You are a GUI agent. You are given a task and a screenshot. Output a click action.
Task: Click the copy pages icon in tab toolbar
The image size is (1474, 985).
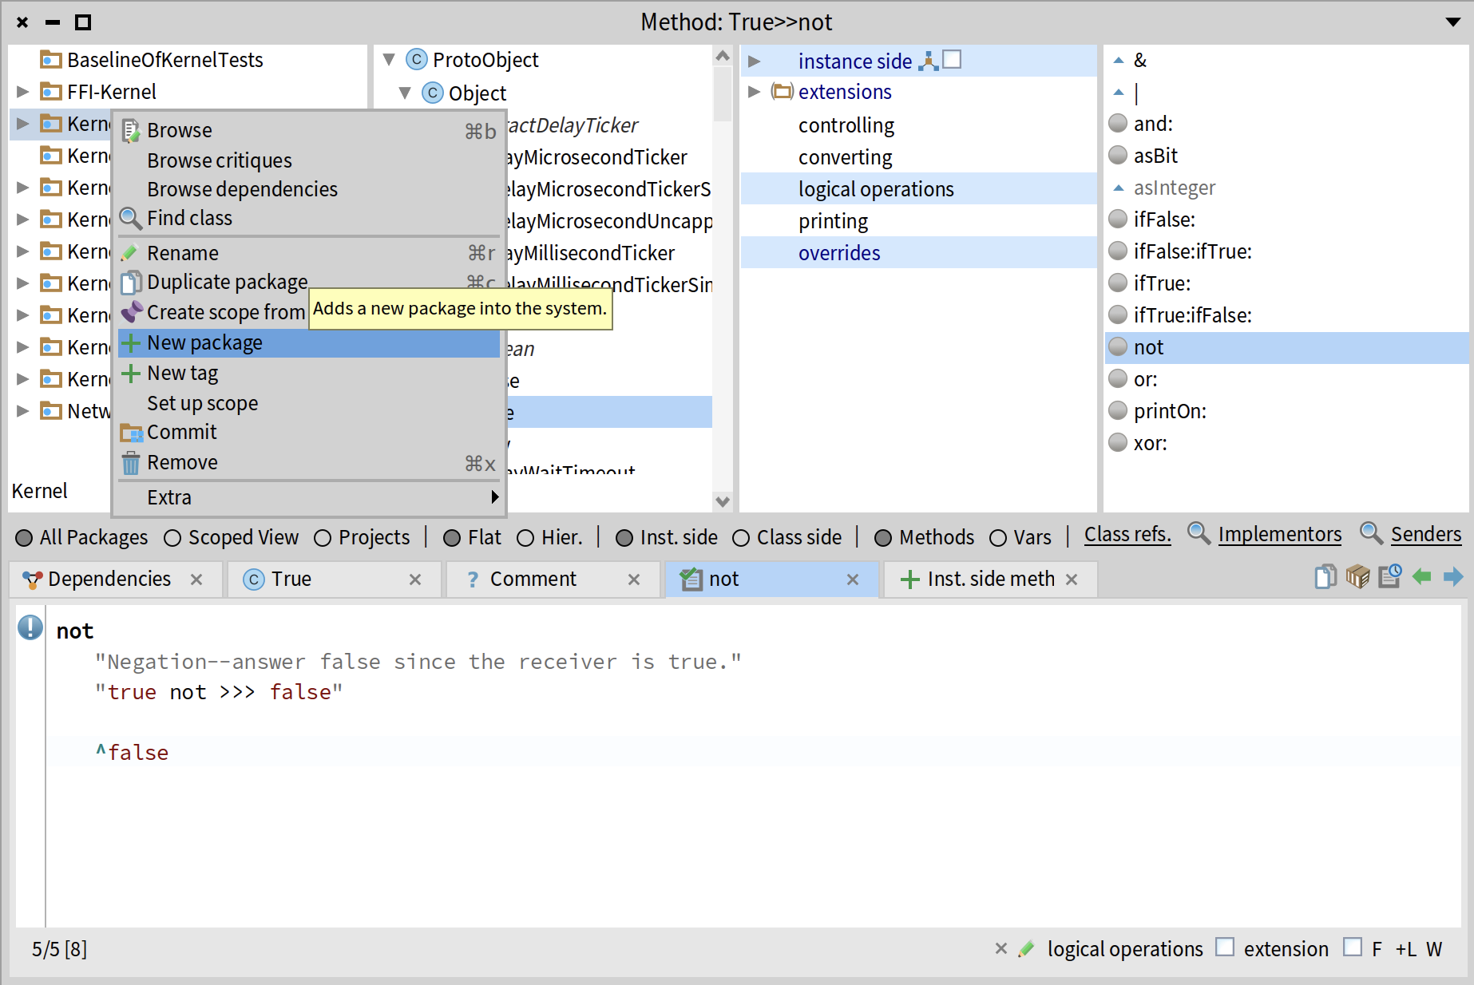[1325, 576]
